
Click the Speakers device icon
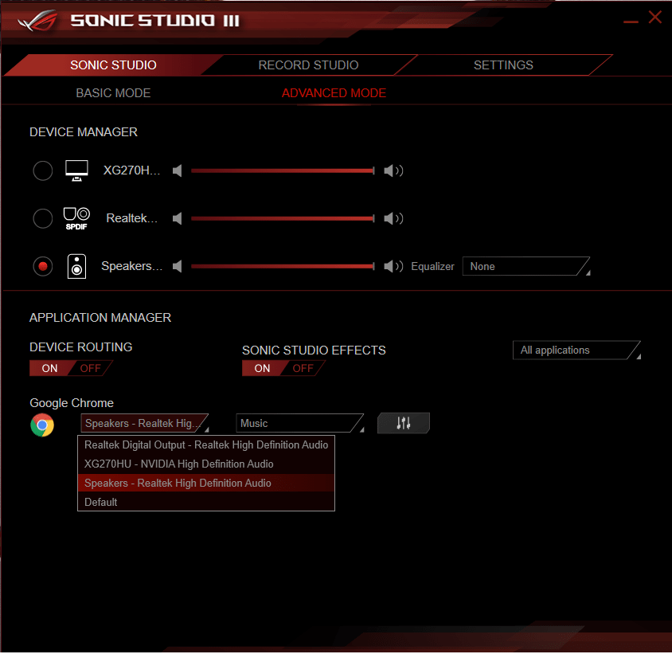[76, 266]
